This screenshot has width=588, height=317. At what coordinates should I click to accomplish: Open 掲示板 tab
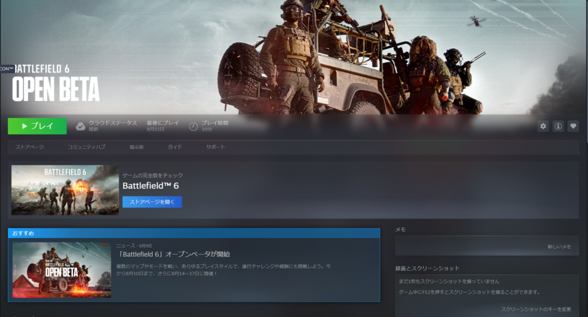137,147
